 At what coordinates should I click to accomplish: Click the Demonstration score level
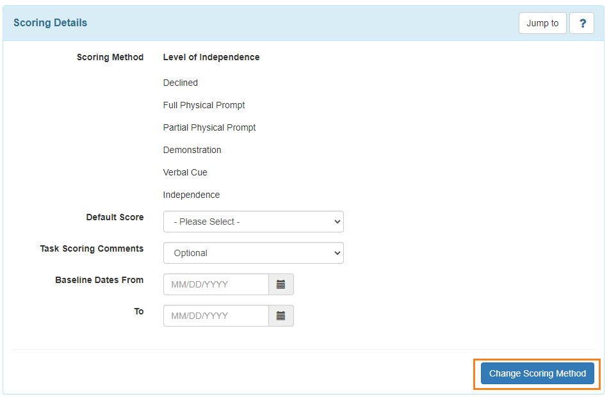[x=192, y=150]
